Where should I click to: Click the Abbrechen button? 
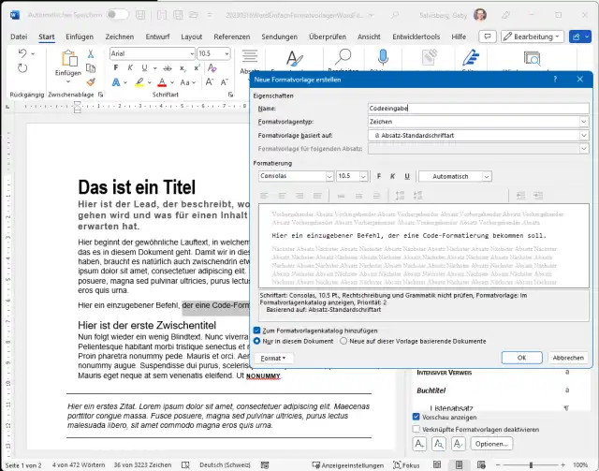coord(568,358)
